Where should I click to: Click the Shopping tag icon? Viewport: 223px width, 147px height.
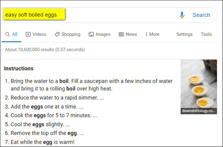pyautogui.click(x=57, y=34)
